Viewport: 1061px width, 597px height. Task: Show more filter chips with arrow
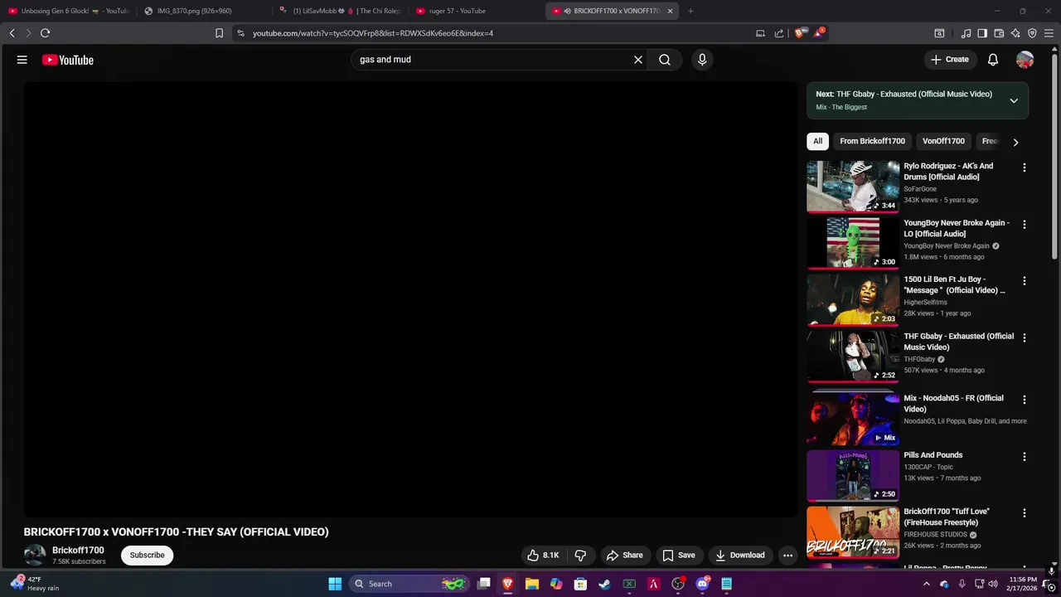pos(1015,142)
